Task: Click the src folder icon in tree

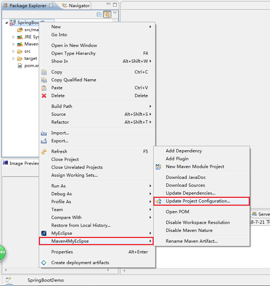Action: 20,51
